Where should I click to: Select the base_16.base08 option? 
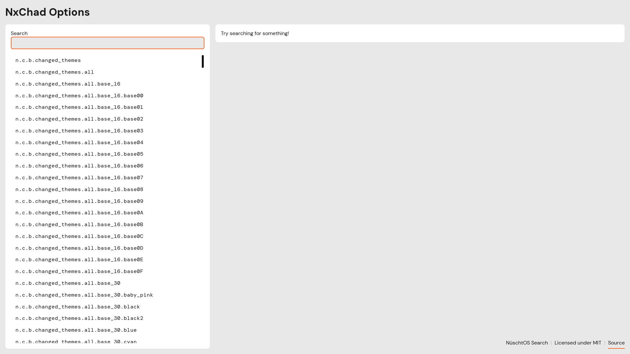click(x=106, y=189)
